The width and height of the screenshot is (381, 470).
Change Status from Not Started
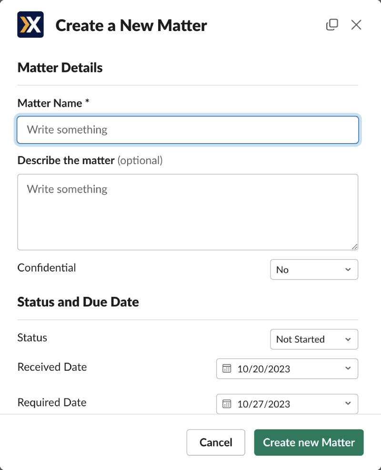pyautogui.click(x=314, y=339)
